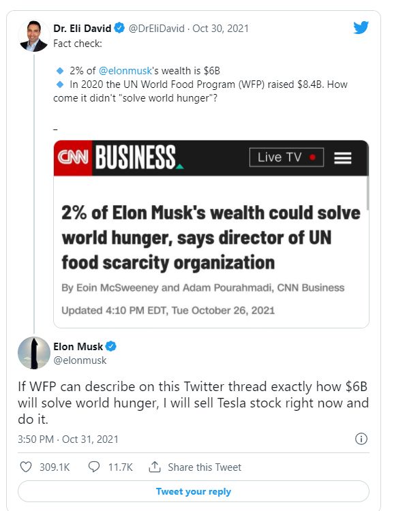
Task: Click the Oct 30, 2021 date link
Action: coord(220,29)
